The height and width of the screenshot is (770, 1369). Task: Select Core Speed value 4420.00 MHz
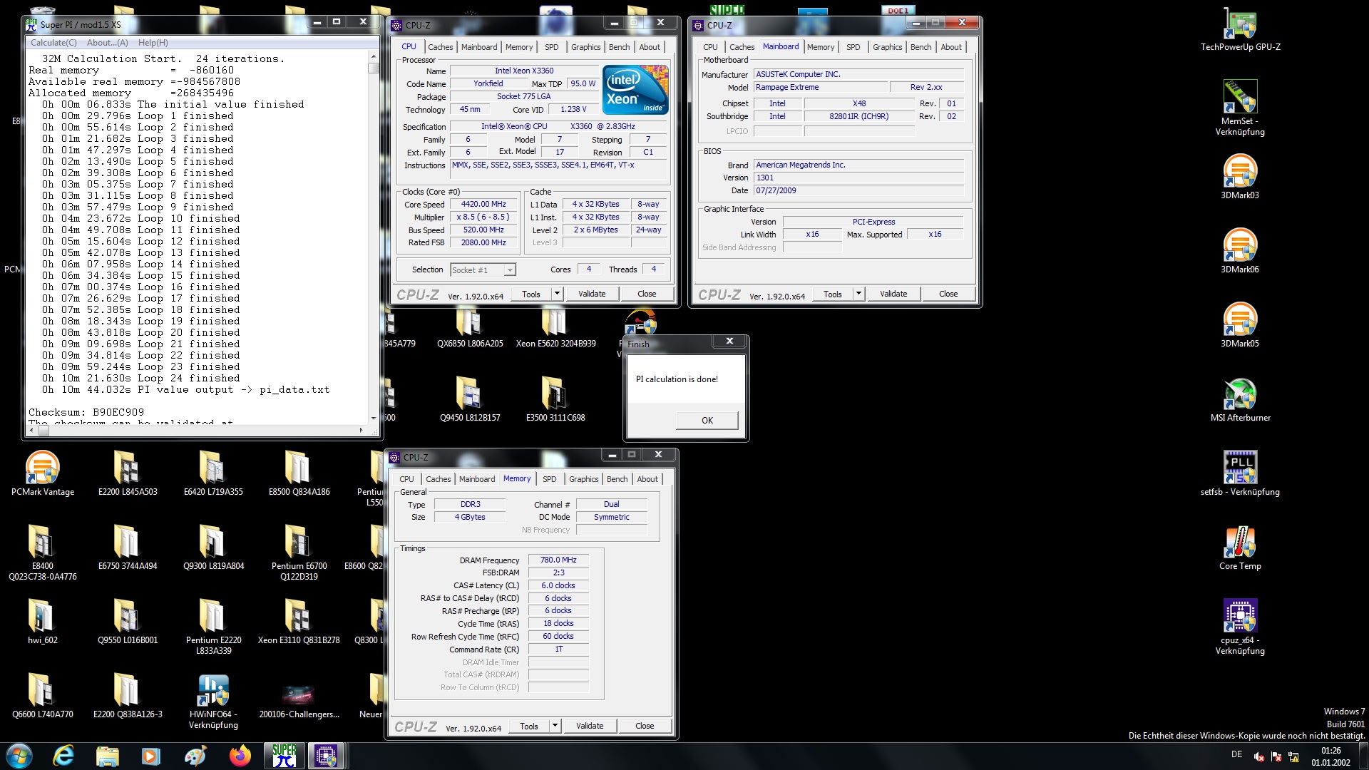tap(483, 204)
